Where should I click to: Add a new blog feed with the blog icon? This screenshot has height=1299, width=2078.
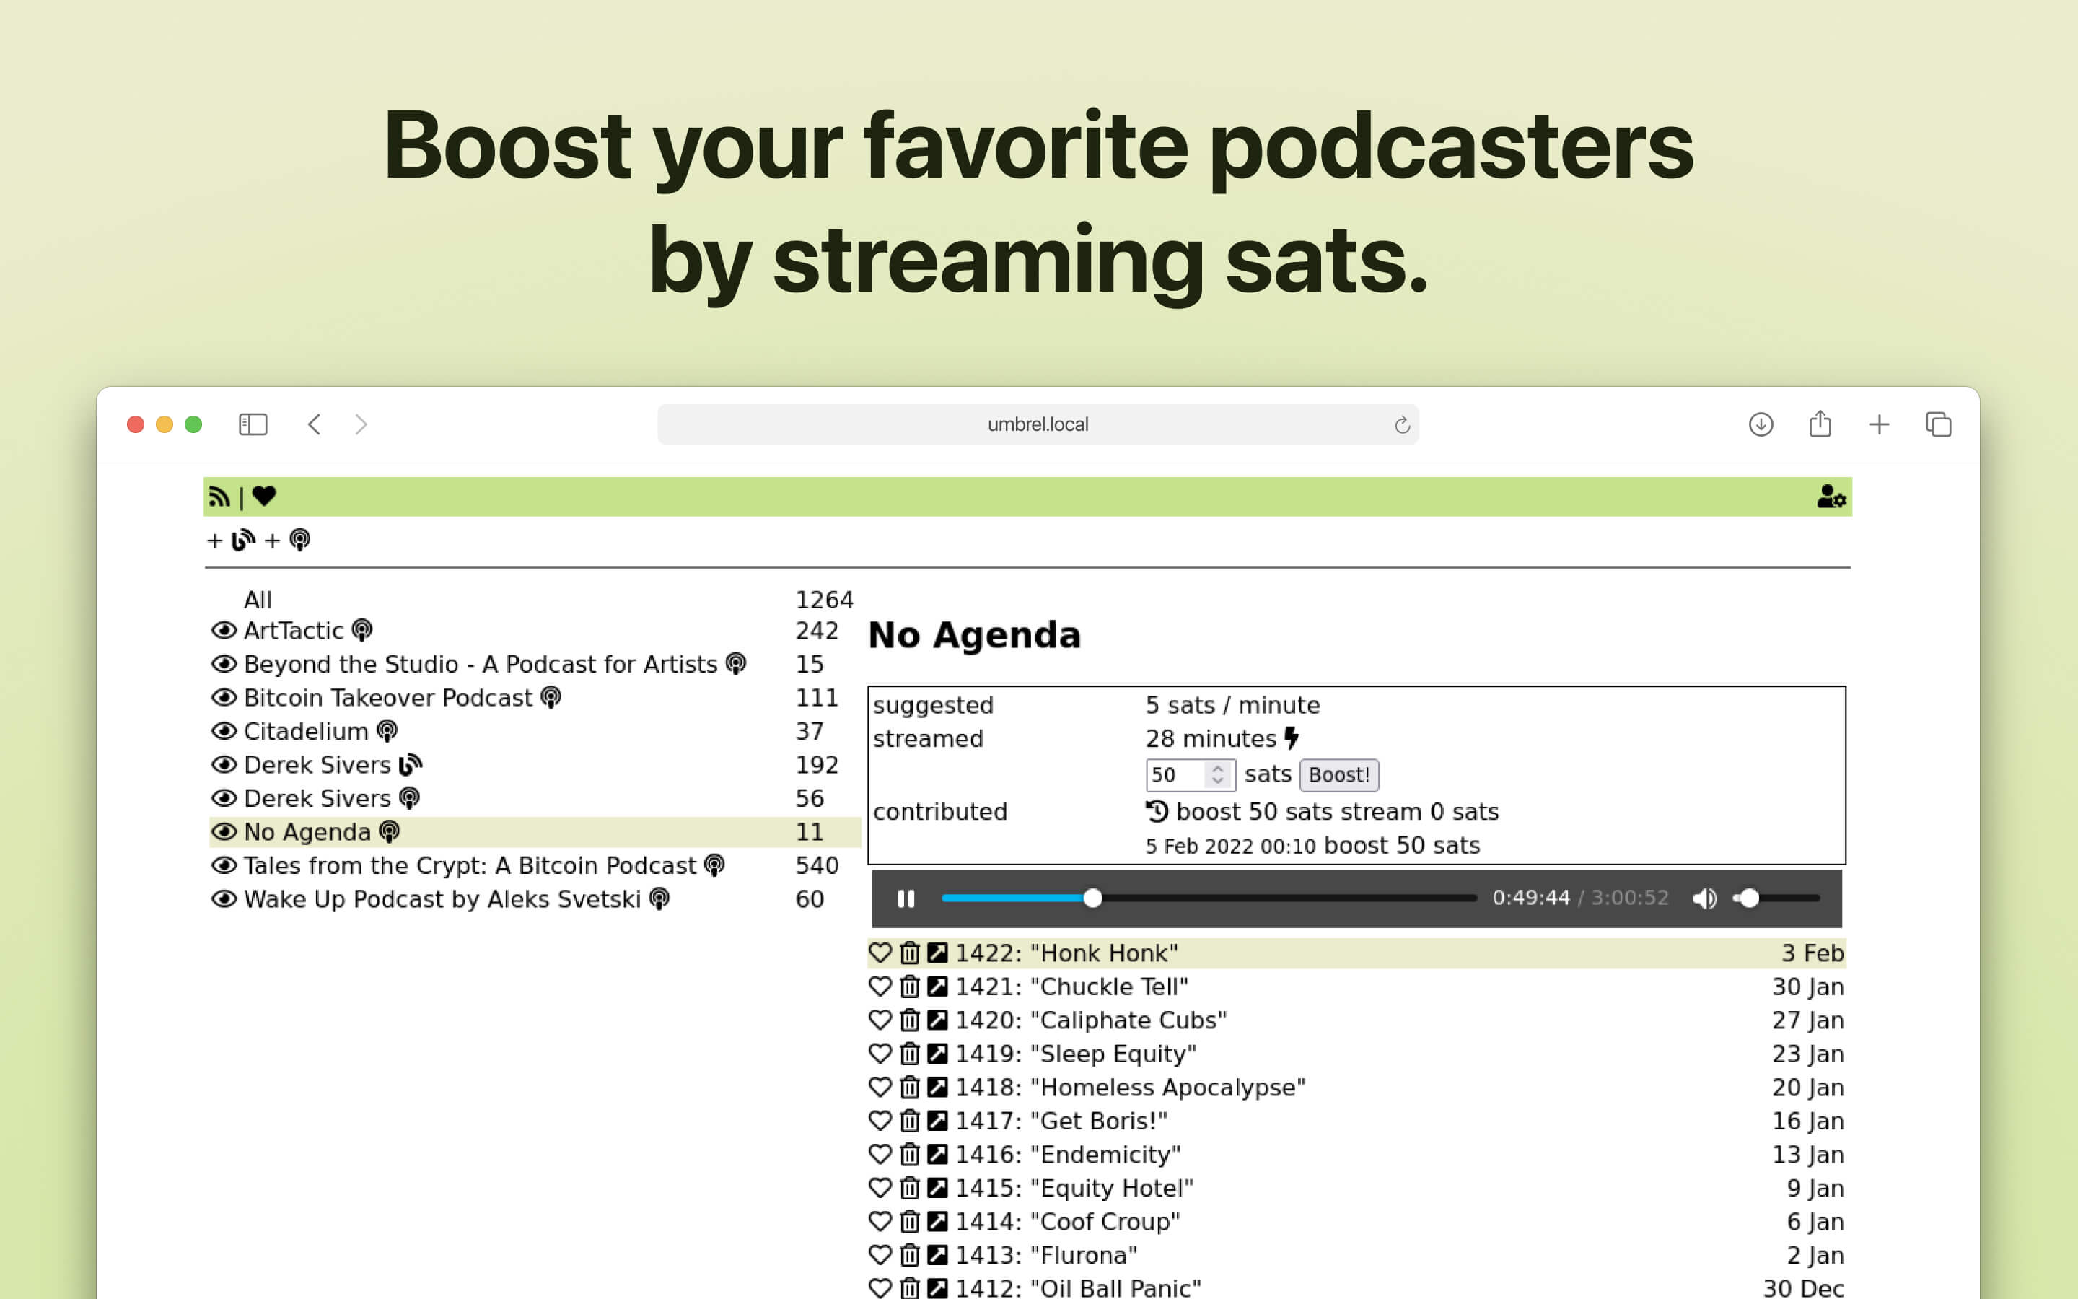(x=242, y=540)
